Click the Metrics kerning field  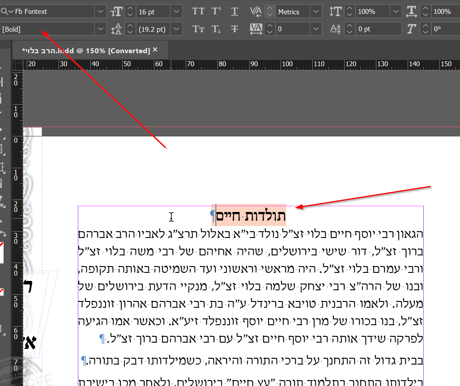[x=293, y=12]
